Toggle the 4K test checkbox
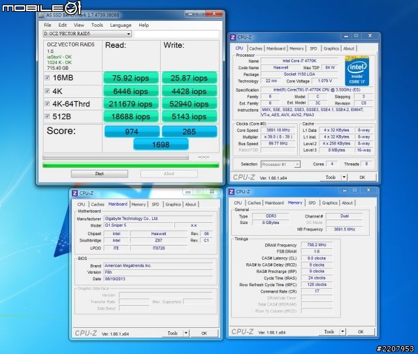Viewport: 418px width, 354px height. (47, 91)
